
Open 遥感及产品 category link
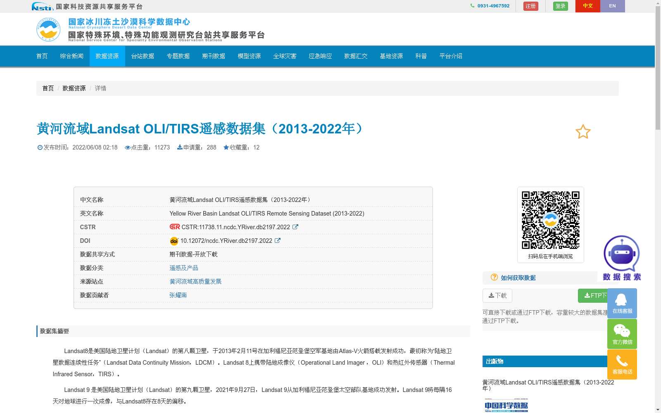(184, 268)
